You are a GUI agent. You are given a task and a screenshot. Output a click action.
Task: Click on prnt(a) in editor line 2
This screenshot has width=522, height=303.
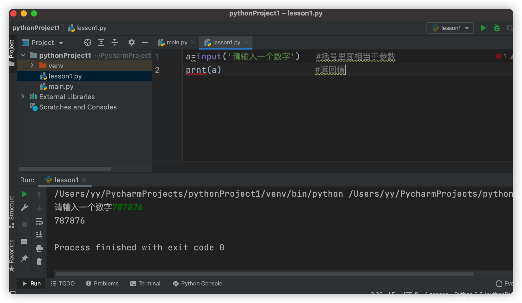coord(203,70)
